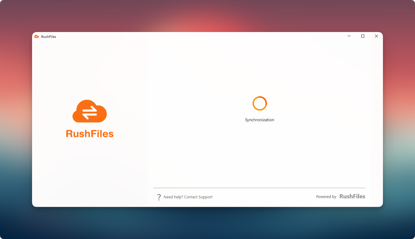This screenshot has height=239, width=415.
Task: Click the small RushFiles title bar icon
Action: pyautogui.click(x=37, y=36)
